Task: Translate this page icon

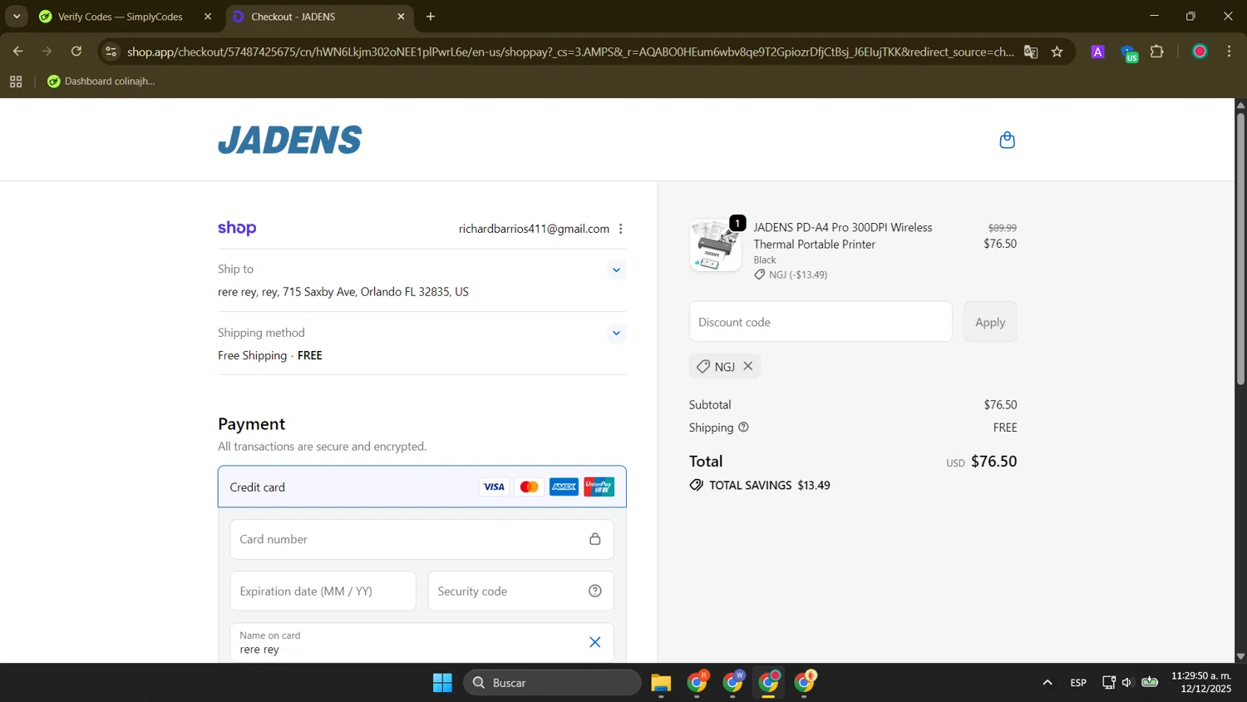Action: pyautogui.click(x=1031, y=52)
